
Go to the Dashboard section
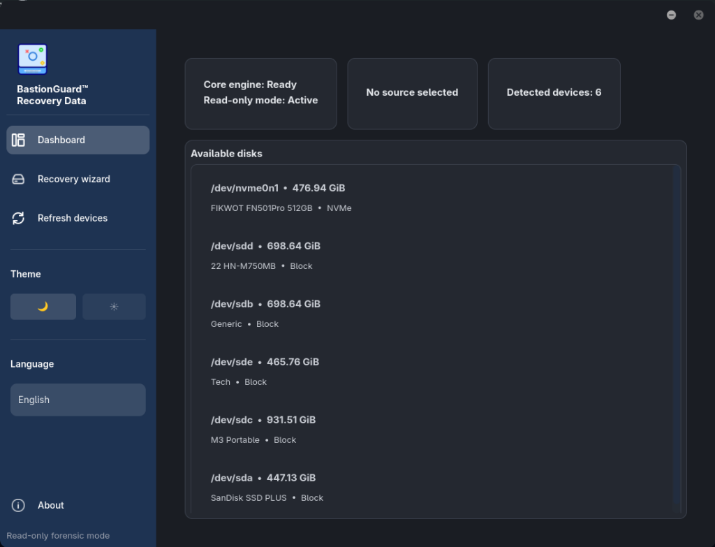pyautogui.click(x=78, y=140)
